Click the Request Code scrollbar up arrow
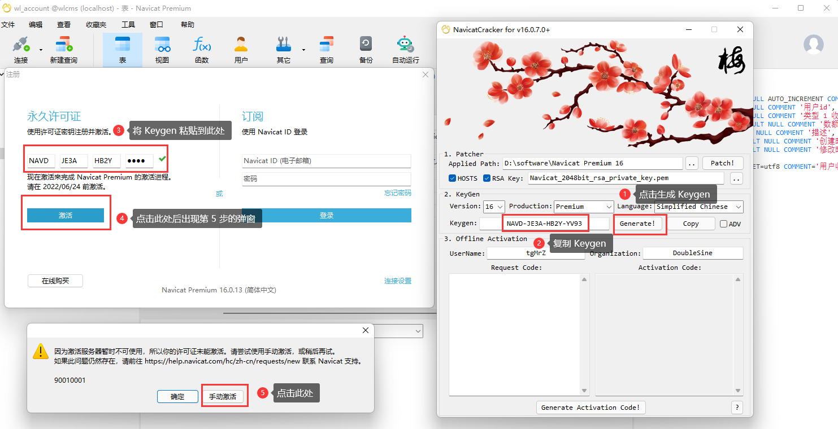The width and height of the screenshot is (838, 429). click(x=584, y=279)
